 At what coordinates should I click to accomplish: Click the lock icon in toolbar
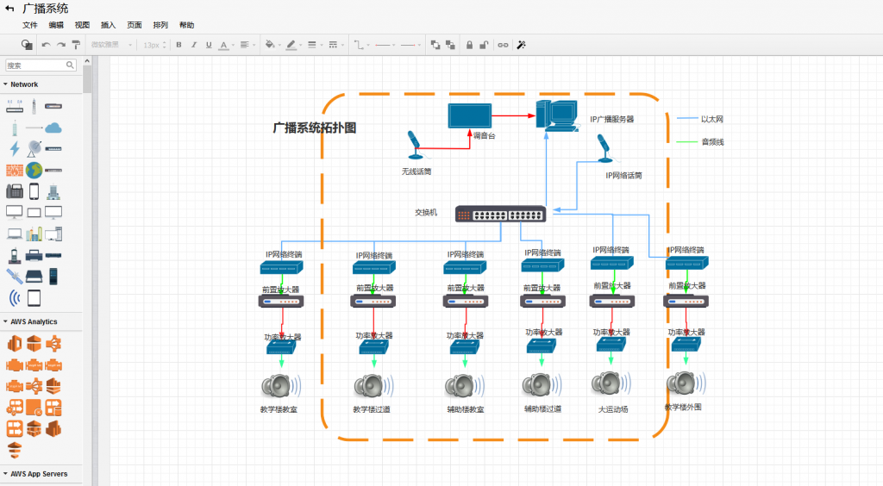tap(469, 45)
